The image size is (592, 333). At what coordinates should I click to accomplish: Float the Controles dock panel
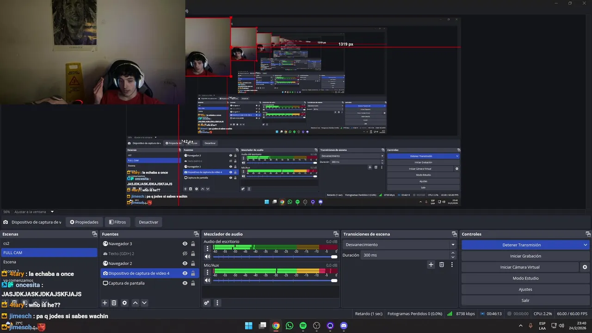[588, 234]
